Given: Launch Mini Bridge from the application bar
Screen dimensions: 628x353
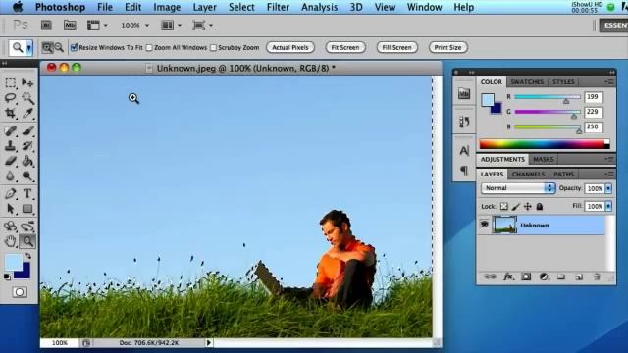Looking at the screenshot, I should pos(70,25).
